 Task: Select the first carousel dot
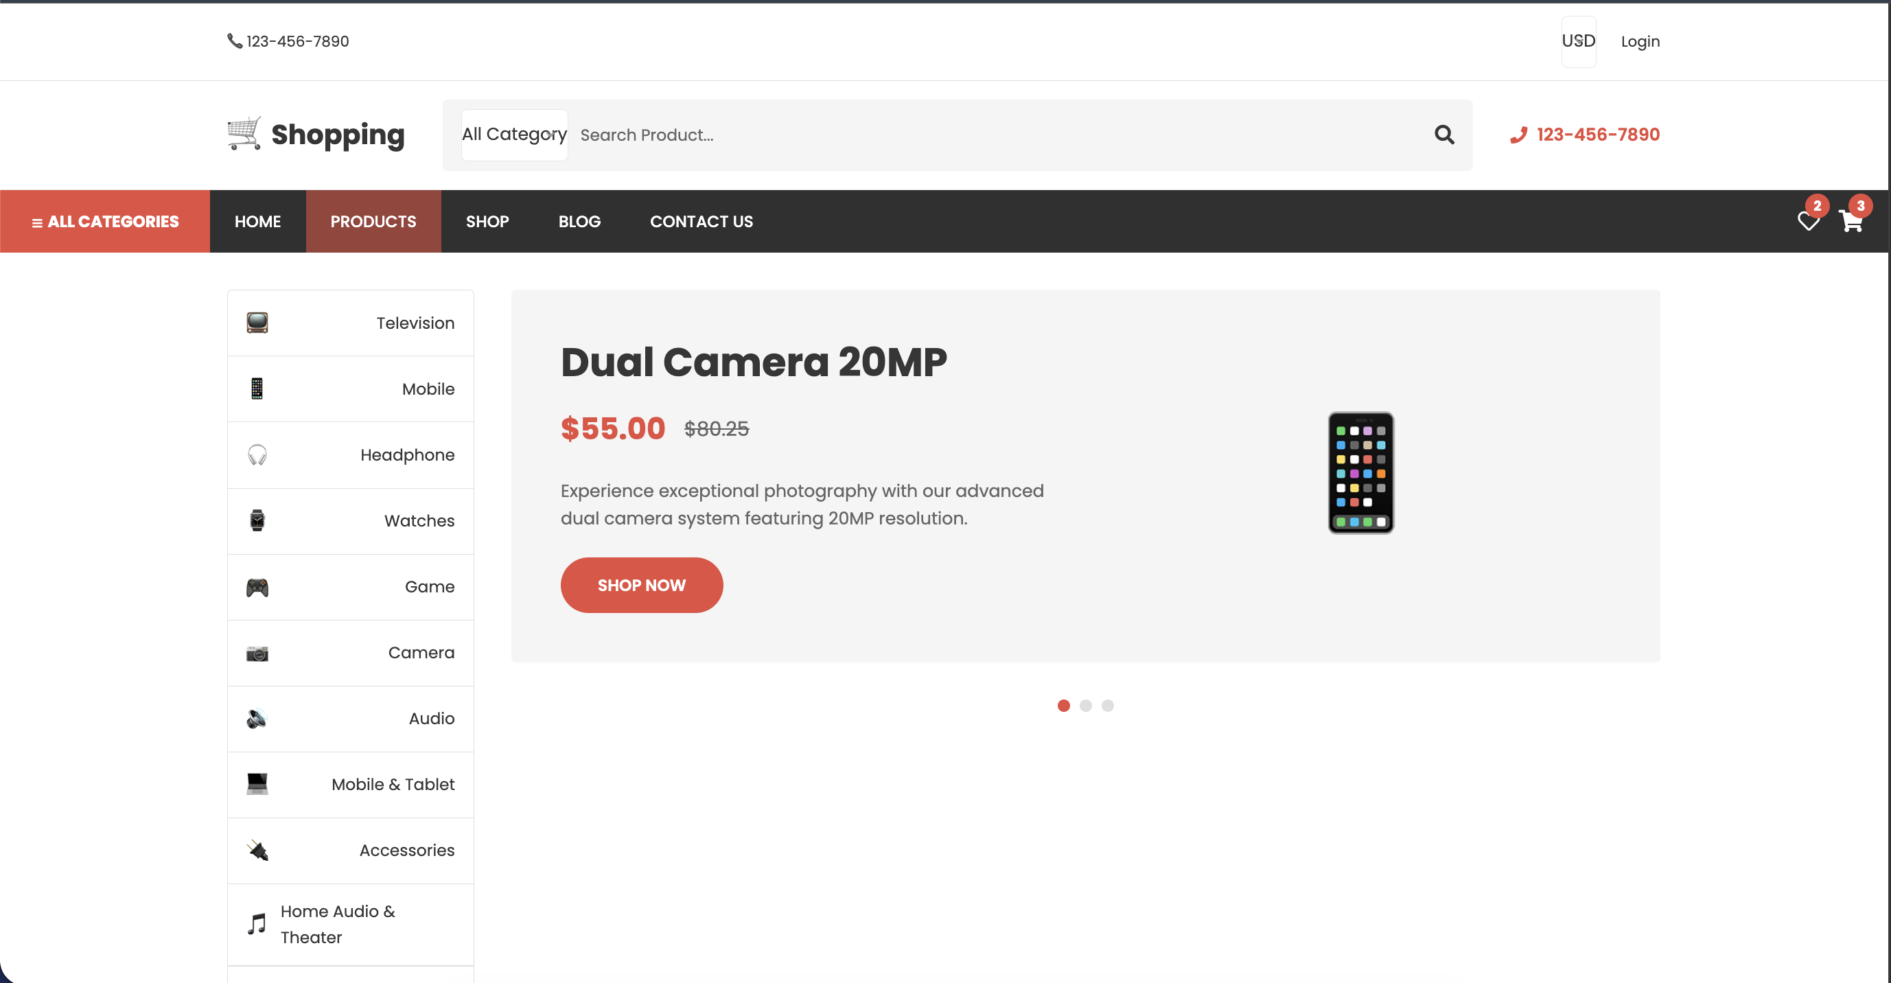(1064, 706)
